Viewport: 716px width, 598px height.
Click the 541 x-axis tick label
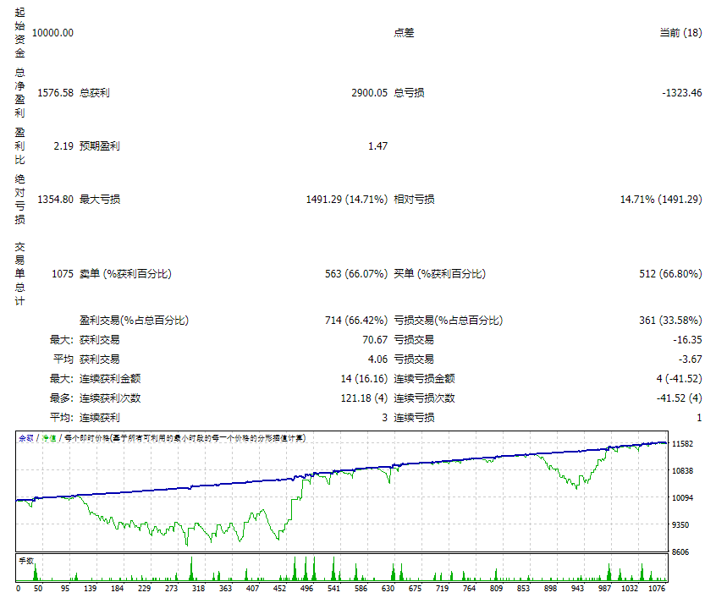point(333,587)
